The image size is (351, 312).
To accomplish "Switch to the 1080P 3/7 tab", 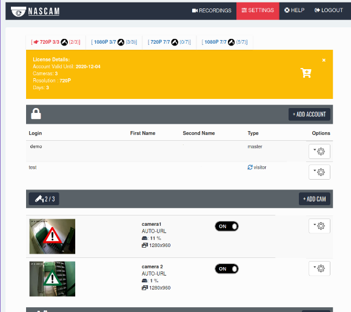I will [x=114, y=42].
